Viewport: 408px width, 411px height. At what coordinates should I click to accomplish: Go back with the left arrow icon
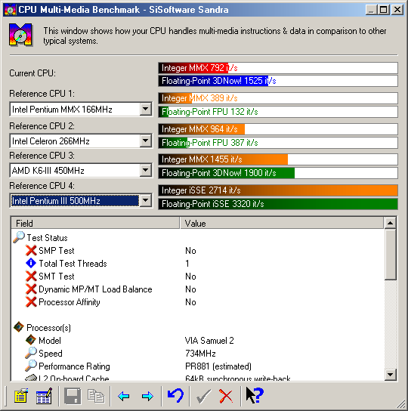pos(124,396)
